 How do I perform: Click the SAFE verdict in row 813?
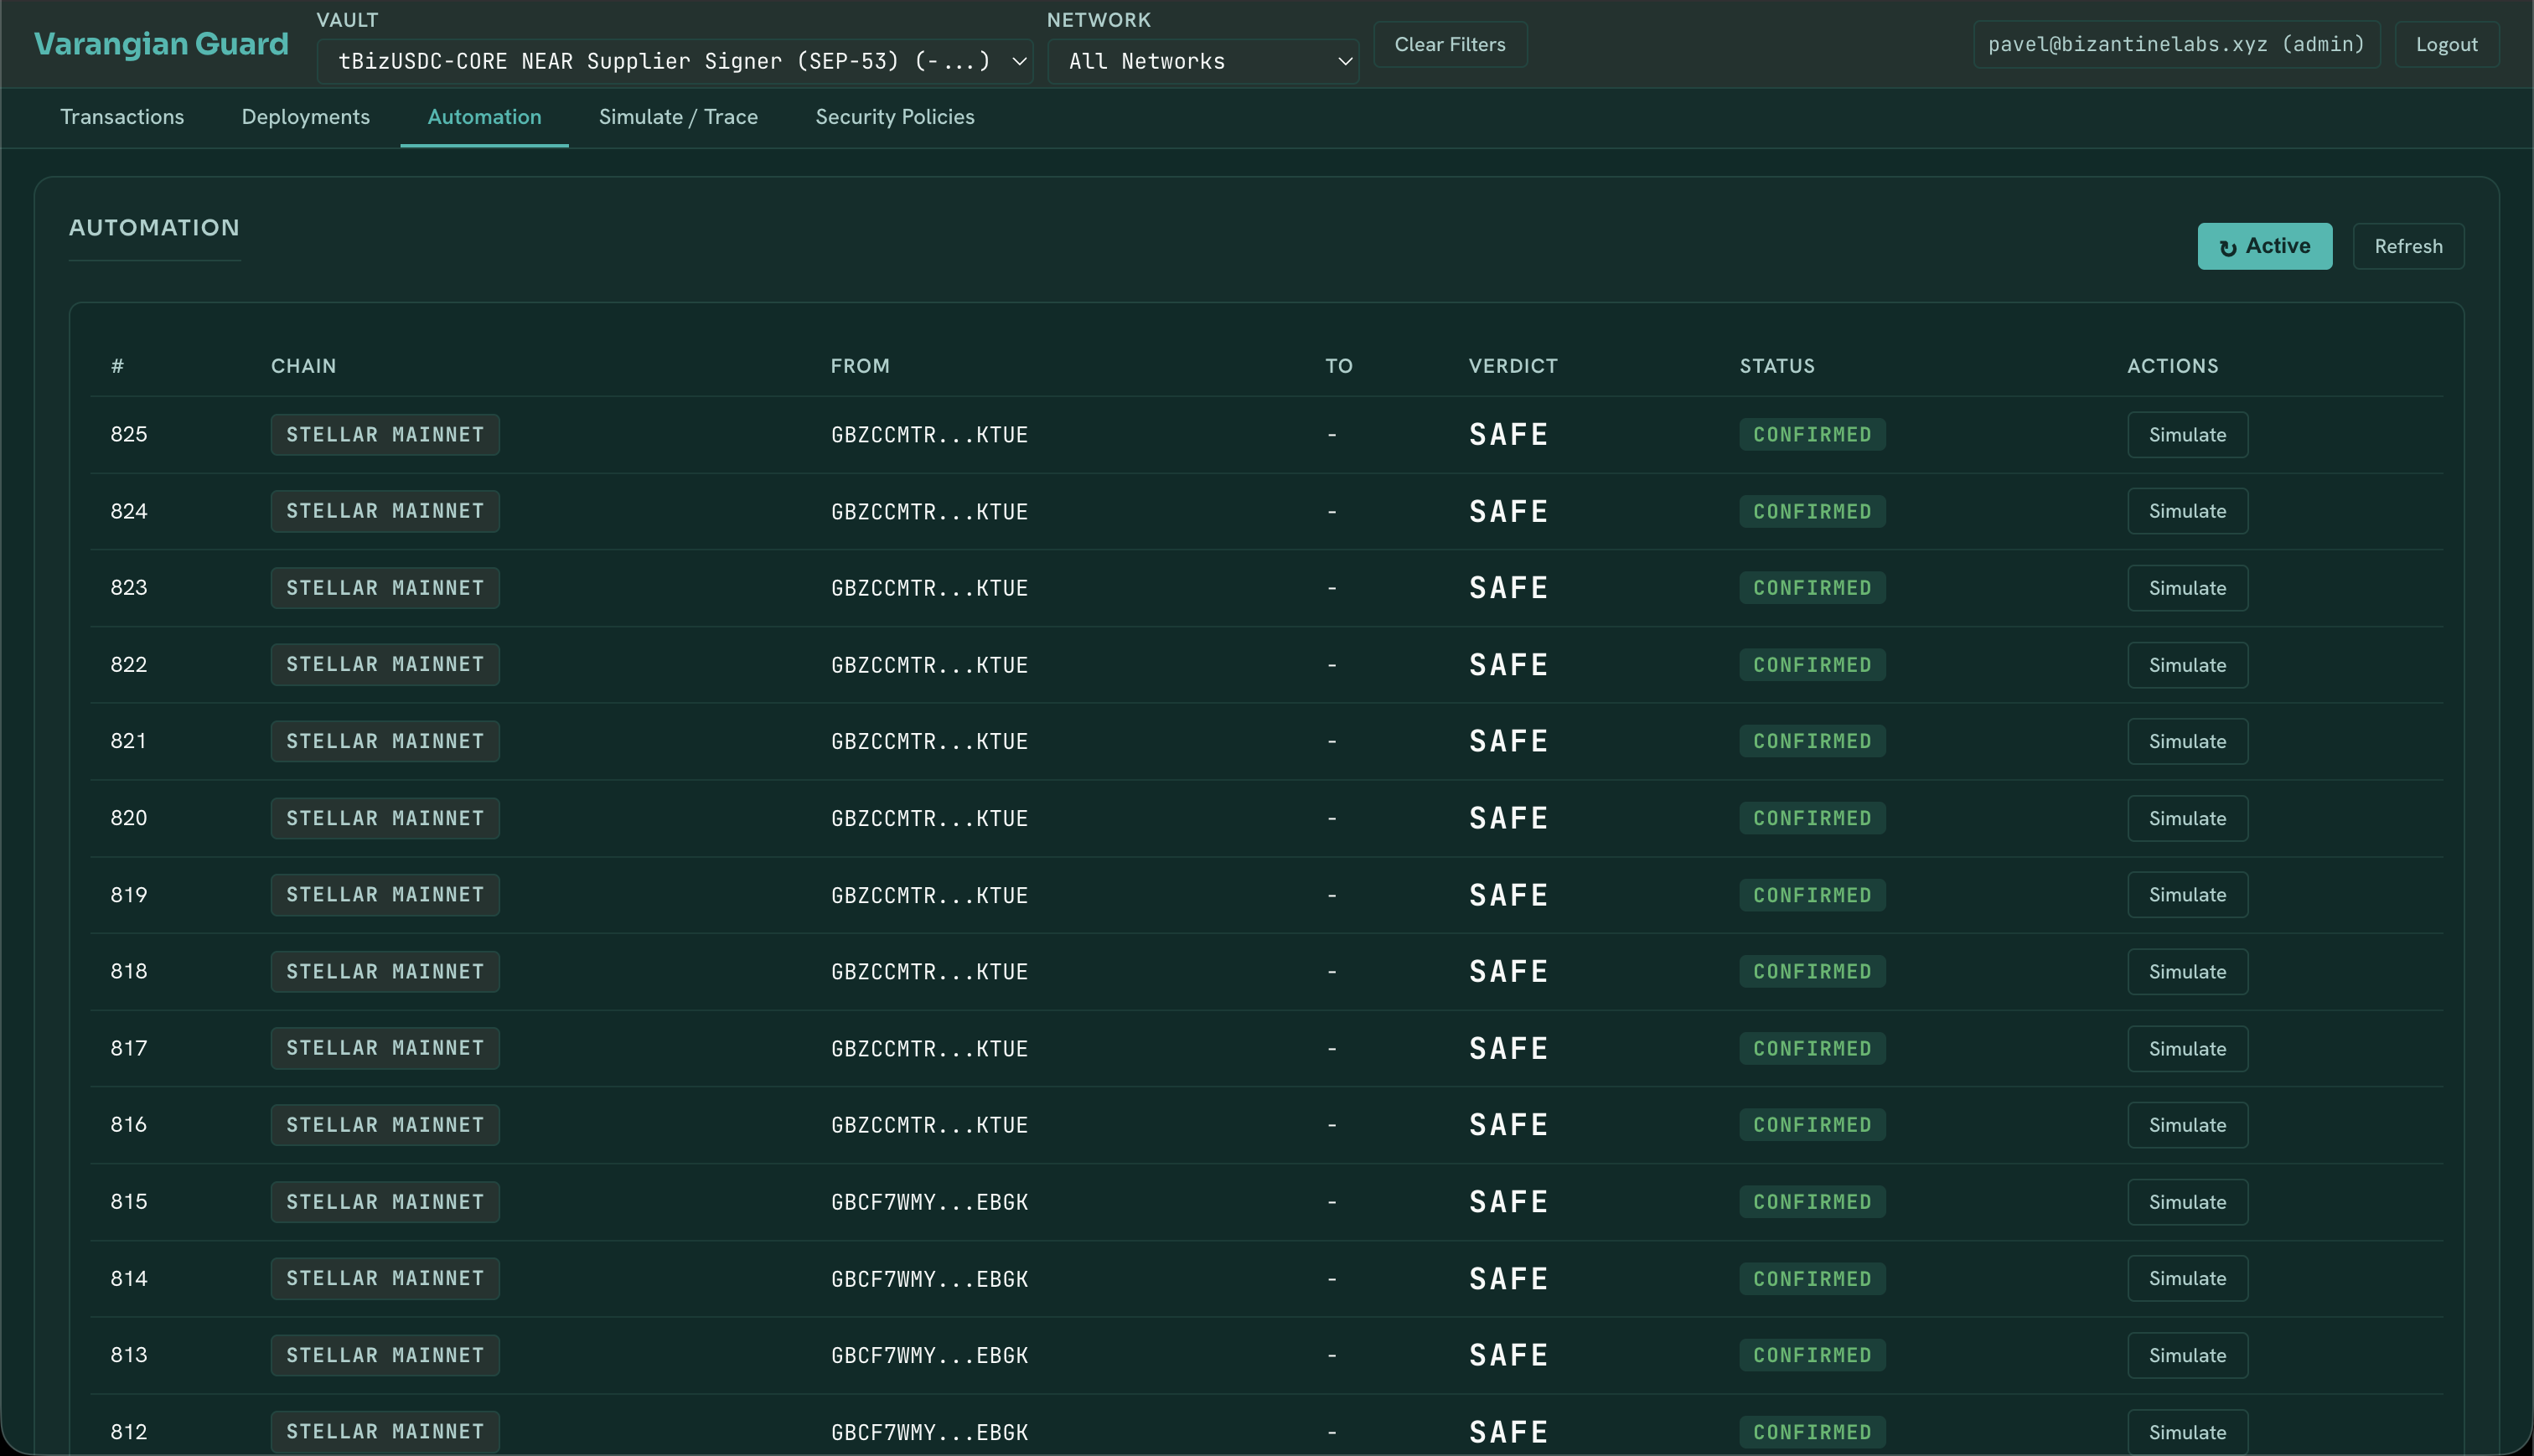click(x=1508, y=1355)
